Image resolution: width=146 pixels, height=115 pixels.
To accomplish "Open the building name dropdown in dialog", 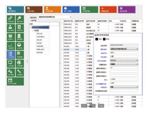I will coord(124,49).
